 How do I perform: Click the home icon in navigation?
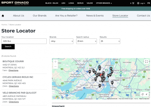(x=3, y=16)
